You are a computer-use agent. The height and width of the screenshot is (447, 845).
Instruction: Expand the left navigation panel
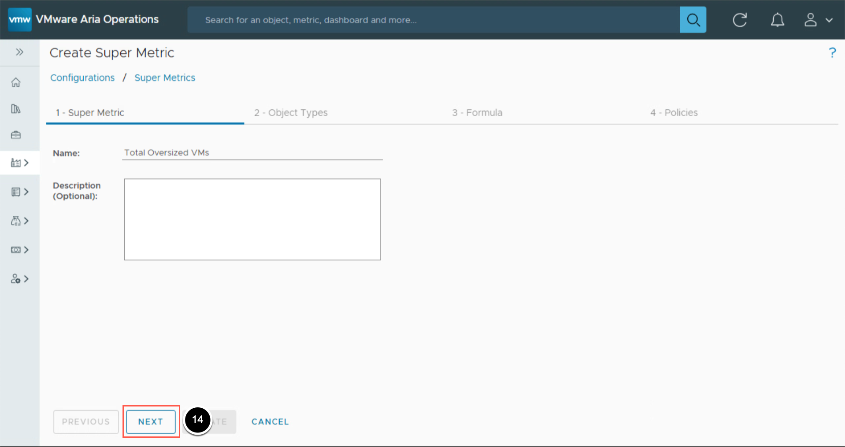click(19, 52)
